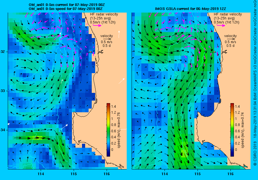Select 'HF radar velocity' label in OM_an01 map

click(104, 14)
